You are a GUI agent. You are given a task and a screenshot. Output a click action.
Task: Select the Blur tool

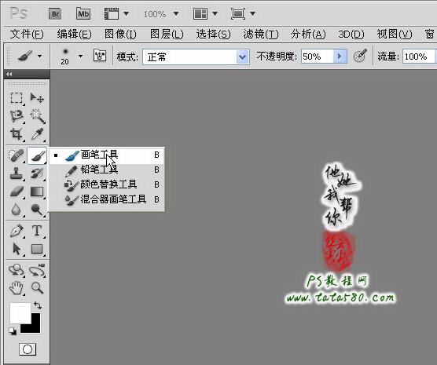tap(17, 210)
